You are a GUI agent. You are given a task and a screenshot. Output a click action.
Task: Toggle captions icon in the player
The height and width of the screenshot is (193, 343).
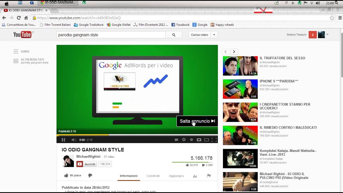pos(176,140)
